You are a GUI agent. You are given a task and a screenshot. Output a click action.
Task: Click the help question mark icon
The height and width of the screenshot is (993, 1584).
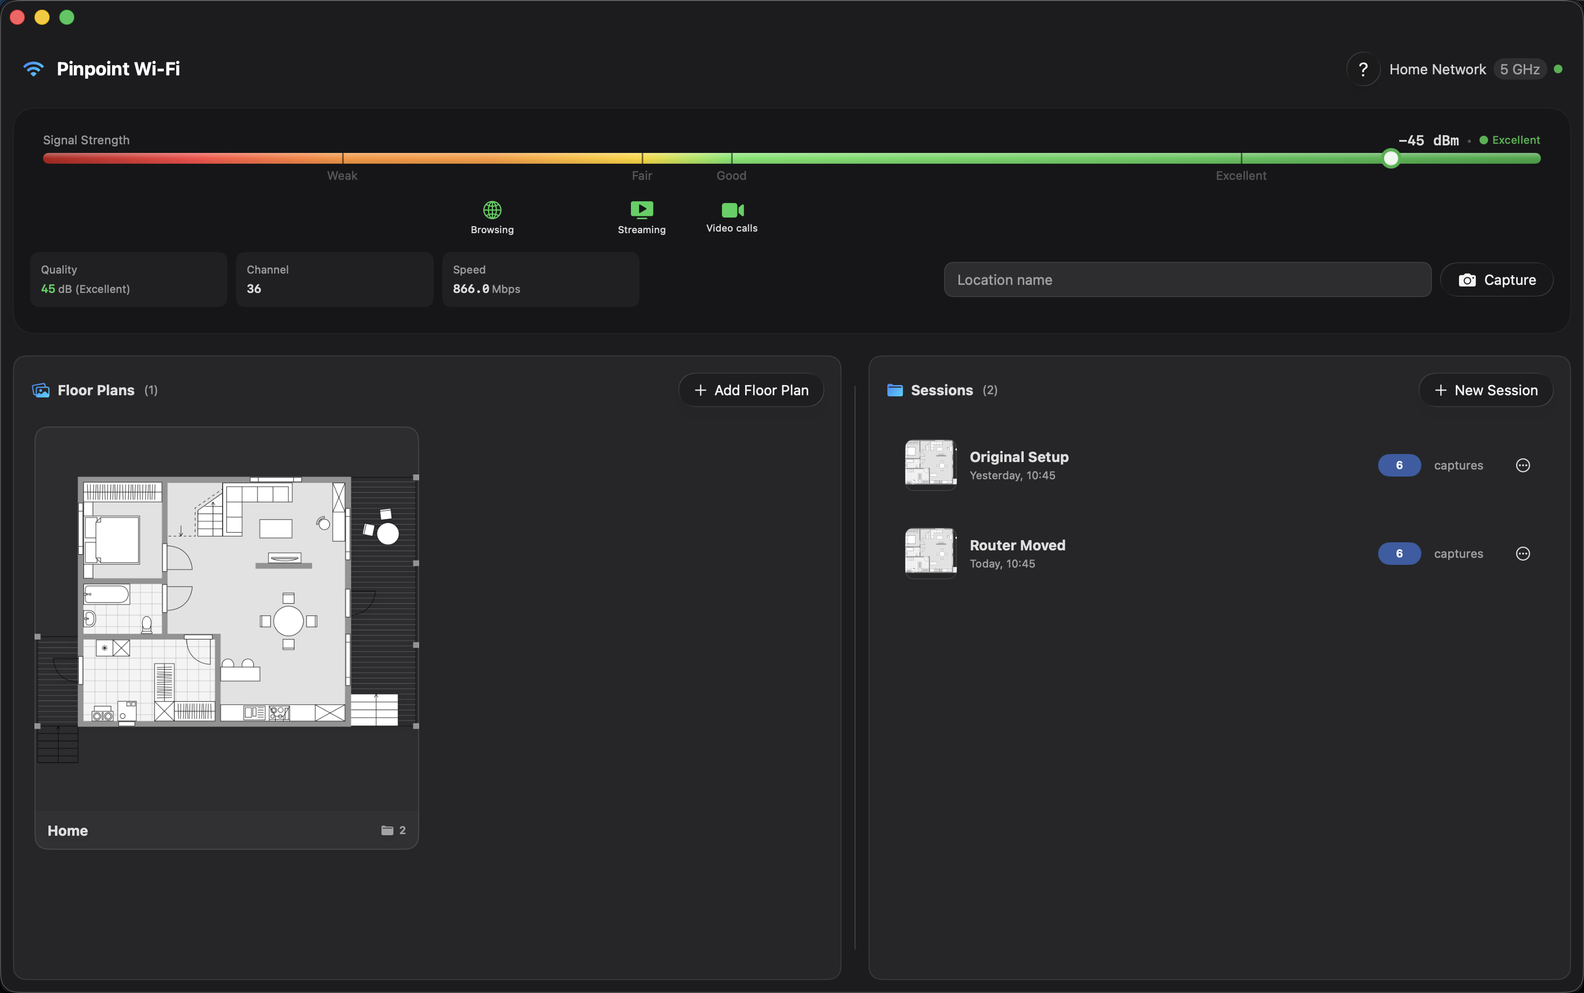(x=1363, y=69)
